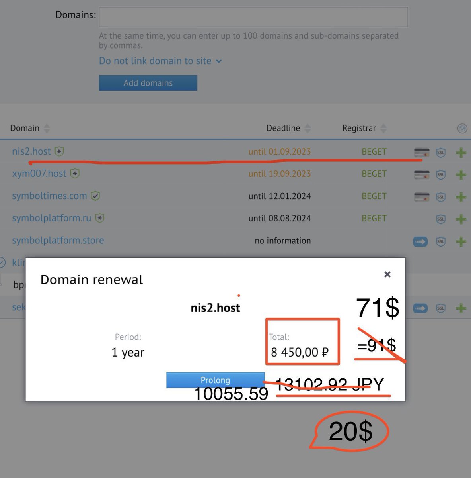471x478 pixels.
Task: Click blue transfer arrow for symbolplatform.store
Action: [x=420, y=241]
